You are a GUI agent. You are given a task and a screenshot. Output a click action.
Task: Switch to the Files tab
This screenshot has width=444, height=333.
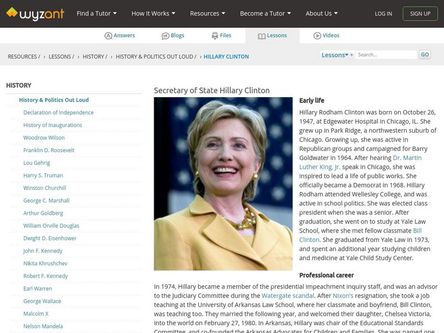[221, 36]
